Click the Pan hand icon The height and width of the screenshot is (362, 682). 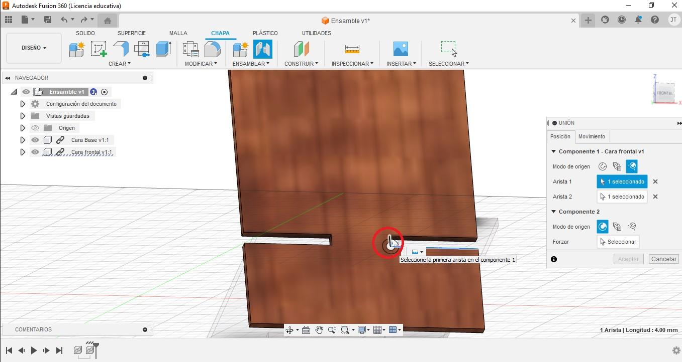(x=319, y=330)
